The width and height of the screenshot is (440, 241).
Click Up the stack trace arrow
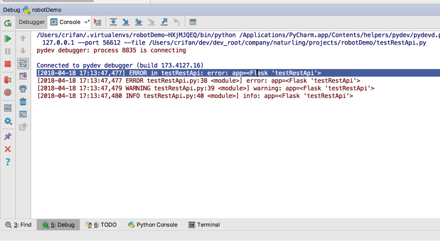(23, 38)
